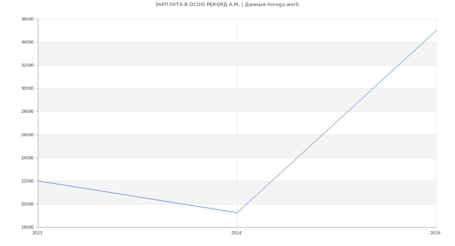This screenshot has width=455, height=246.
Task: Click the 2024 x-axis label
Action: click(x=236, y=233)
